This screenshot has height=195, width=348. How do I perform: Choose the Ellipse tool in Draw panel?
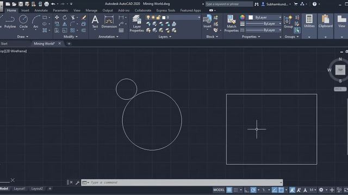pyautogui.click(x=45, y=24)
